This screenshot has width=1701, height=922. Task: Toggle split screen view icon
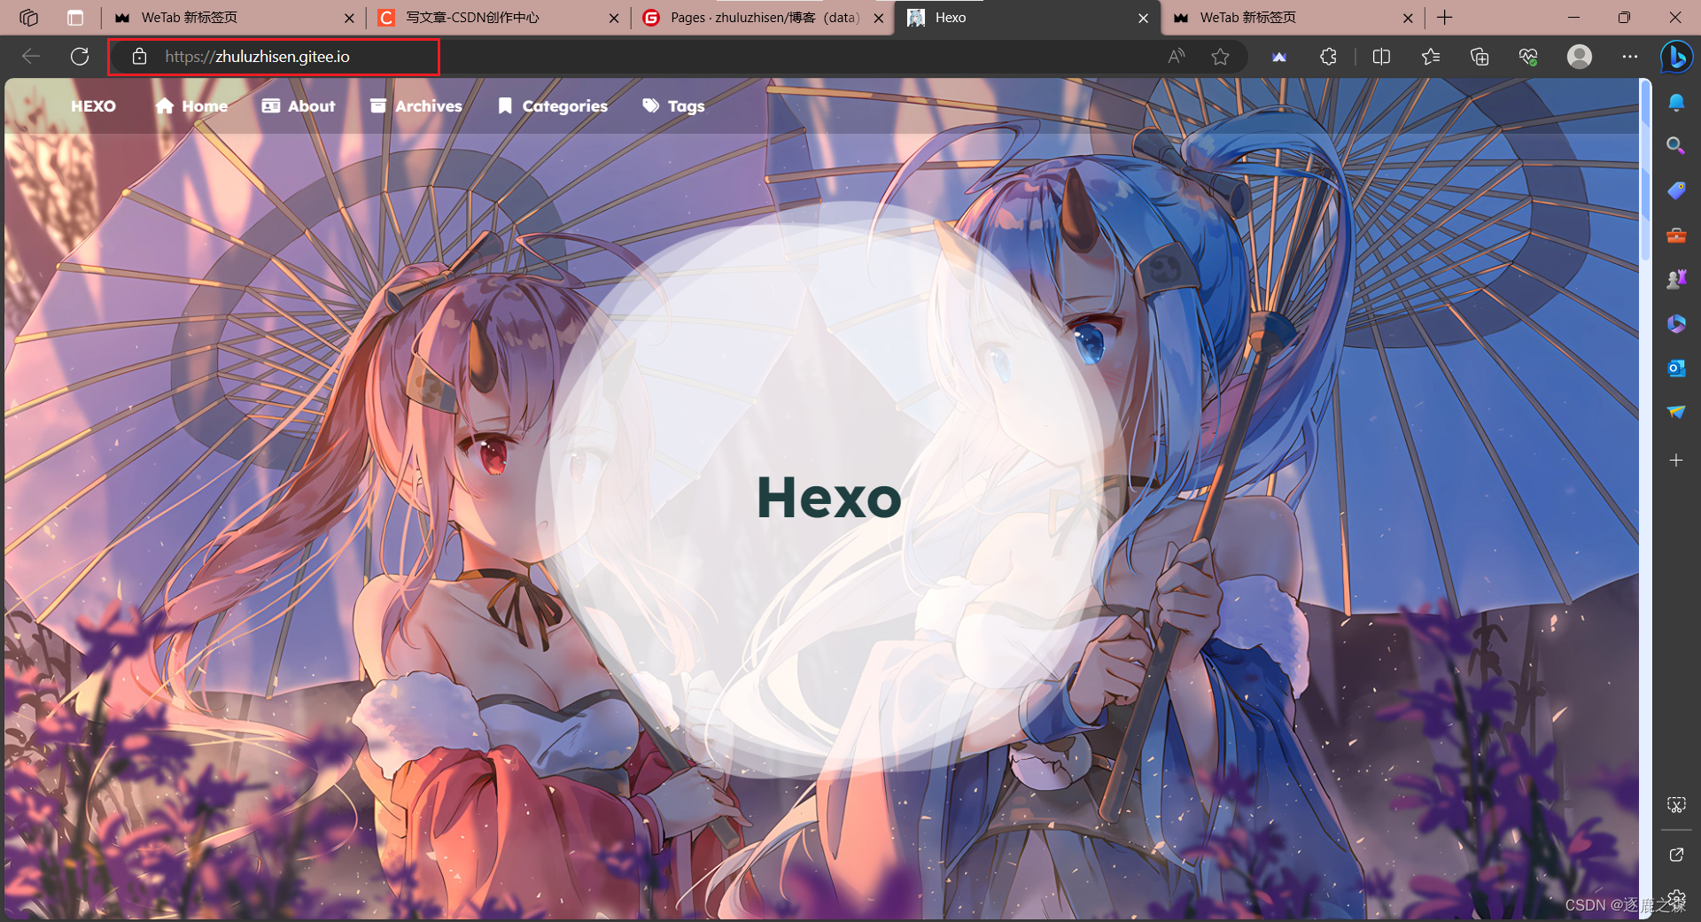point(1381,57)
